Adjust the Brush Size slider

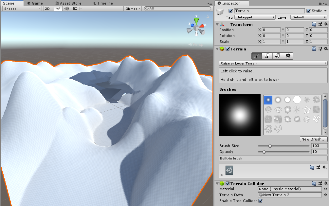tap(270, 146)
